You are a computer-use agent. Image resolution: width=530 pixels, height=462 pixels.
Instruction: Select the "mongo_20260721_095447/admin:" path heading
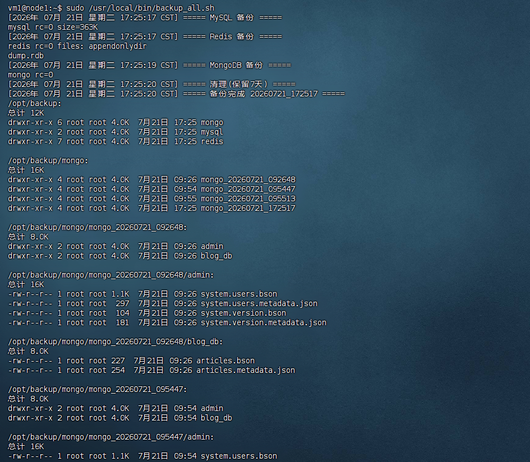click(x=111, y=437)
